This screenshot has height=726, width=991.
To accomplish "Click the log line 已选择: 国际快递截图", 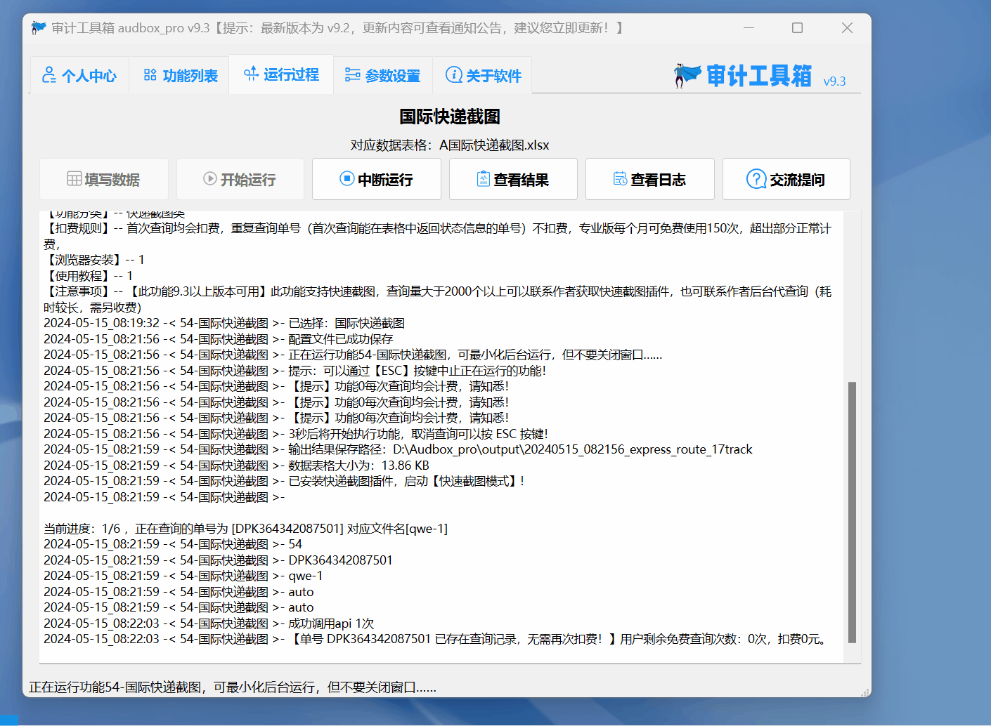I will [x=224, y=323].
